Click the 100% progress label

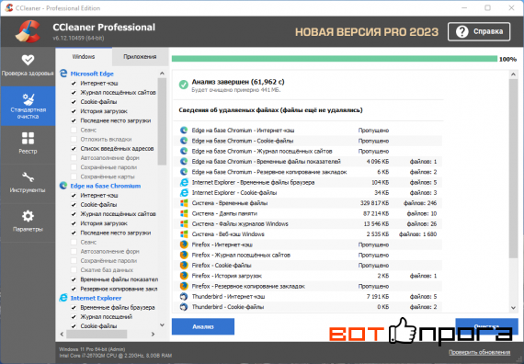[507, 59]
